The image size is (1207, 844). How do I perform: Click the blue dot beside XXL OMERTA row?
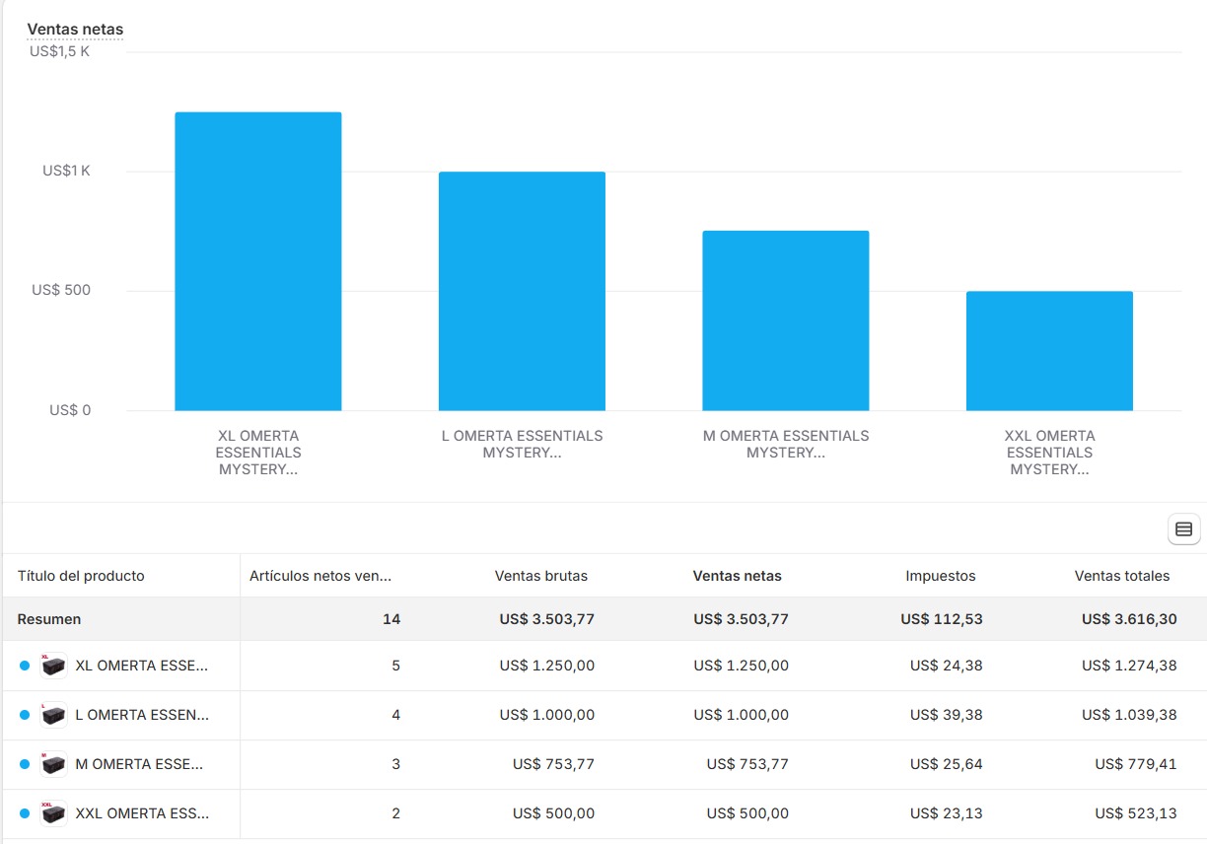(25, 813)
